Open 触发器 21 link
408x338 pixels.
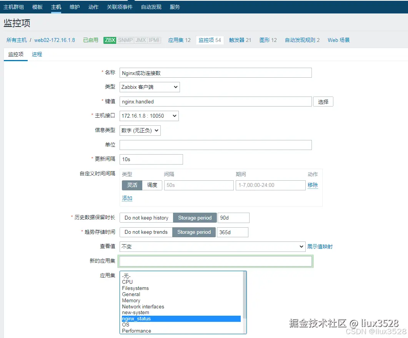point(240,40)
